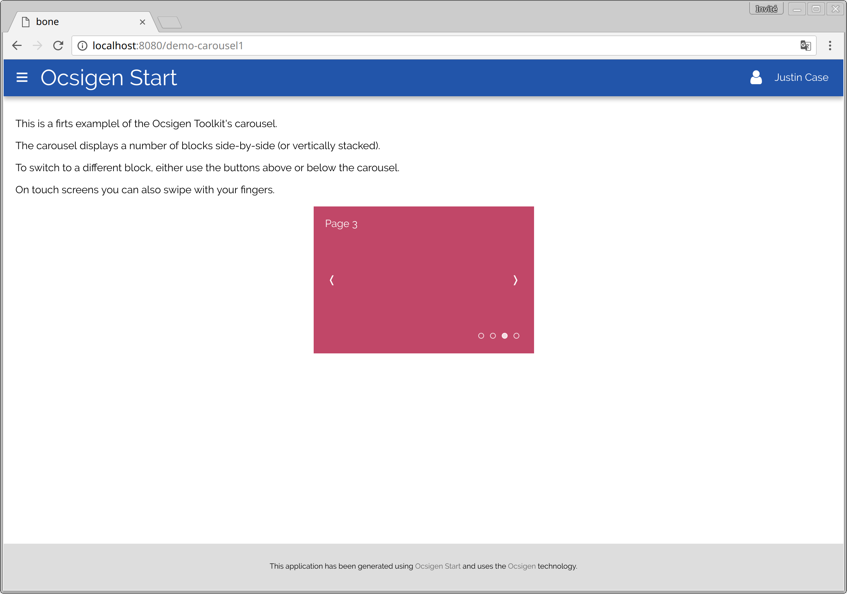Click the user avatar icon
Image resolution: width=847 pixels, height=594 pixels.
click(756, 77)
